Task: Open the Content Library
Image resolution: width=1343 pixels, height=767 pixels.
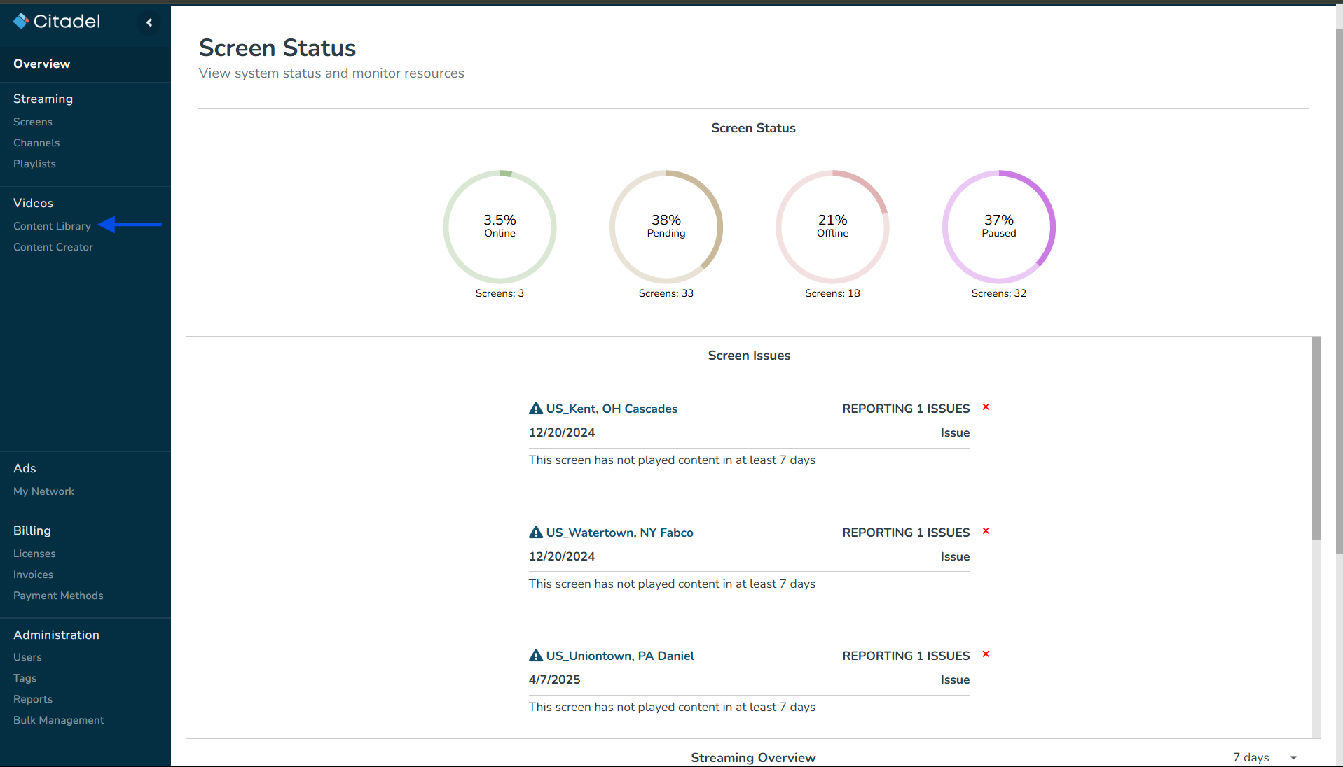Action: pos(52,226)
